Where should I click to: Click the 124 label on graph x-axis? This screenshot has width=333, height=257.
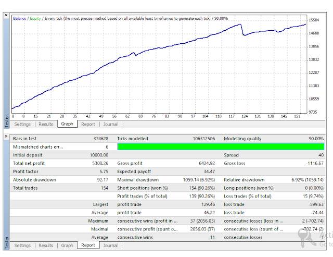(245, 116)
